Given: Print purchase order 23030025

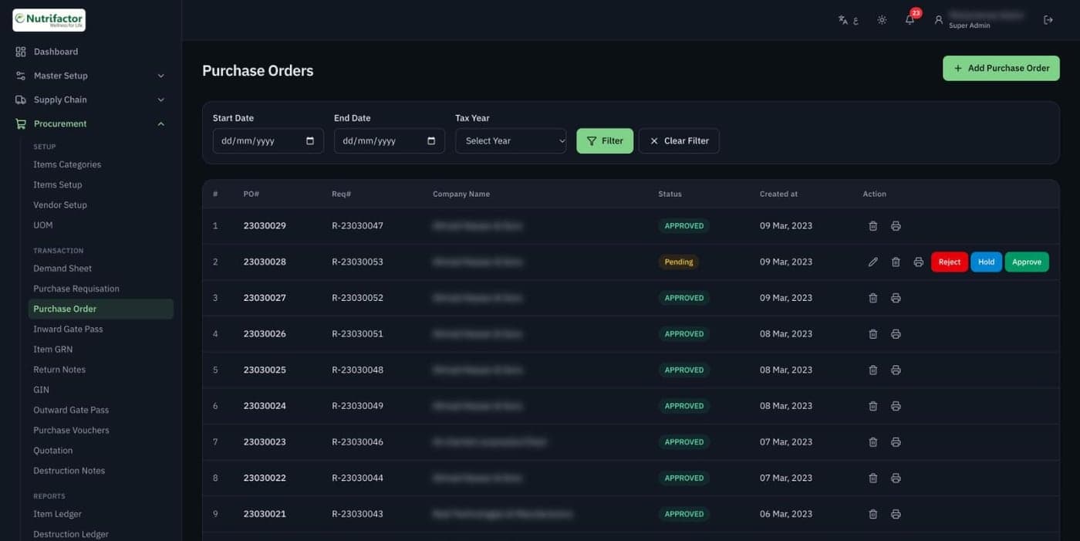Looking at the screenshot, I should (896, 370).
